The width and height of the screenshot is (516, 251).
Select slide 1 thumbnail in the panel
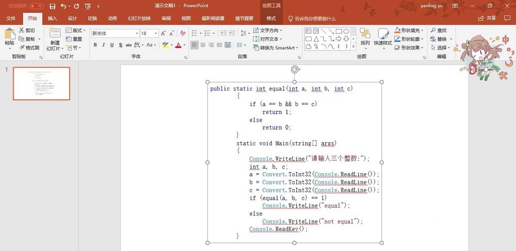pos(41,83)
